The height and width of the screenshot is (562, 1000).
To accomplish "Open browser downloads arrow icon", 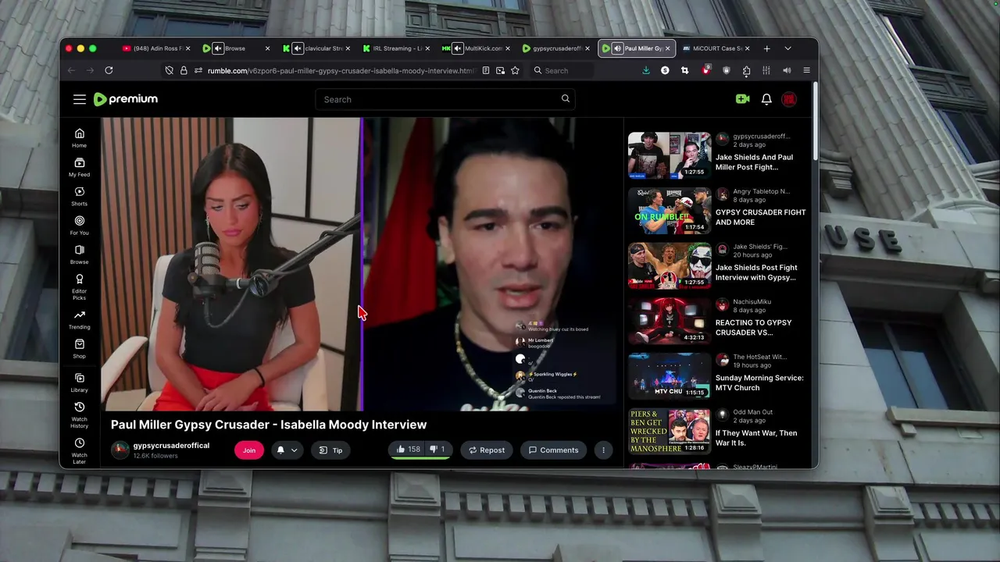I will coord(646,70).
